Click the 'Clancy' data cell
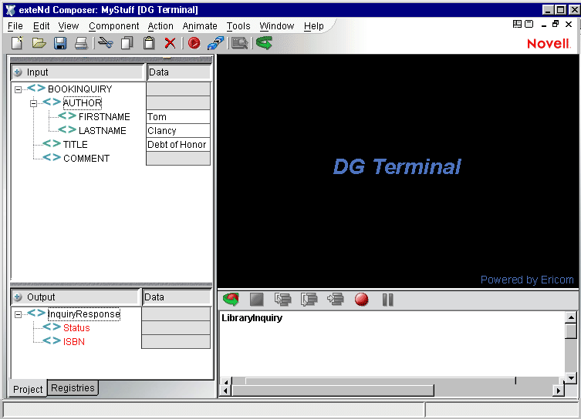Screen dimensions: 581x419 178,130
